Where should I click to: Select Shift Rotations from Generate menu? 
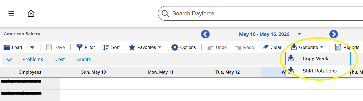[x=318, y=71]
